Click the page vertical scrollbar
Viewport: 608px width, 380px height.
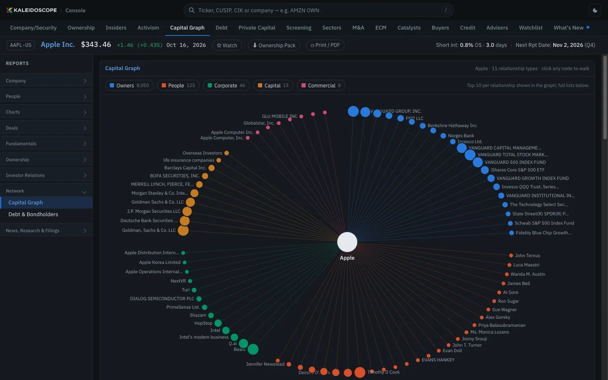[605, 97]
